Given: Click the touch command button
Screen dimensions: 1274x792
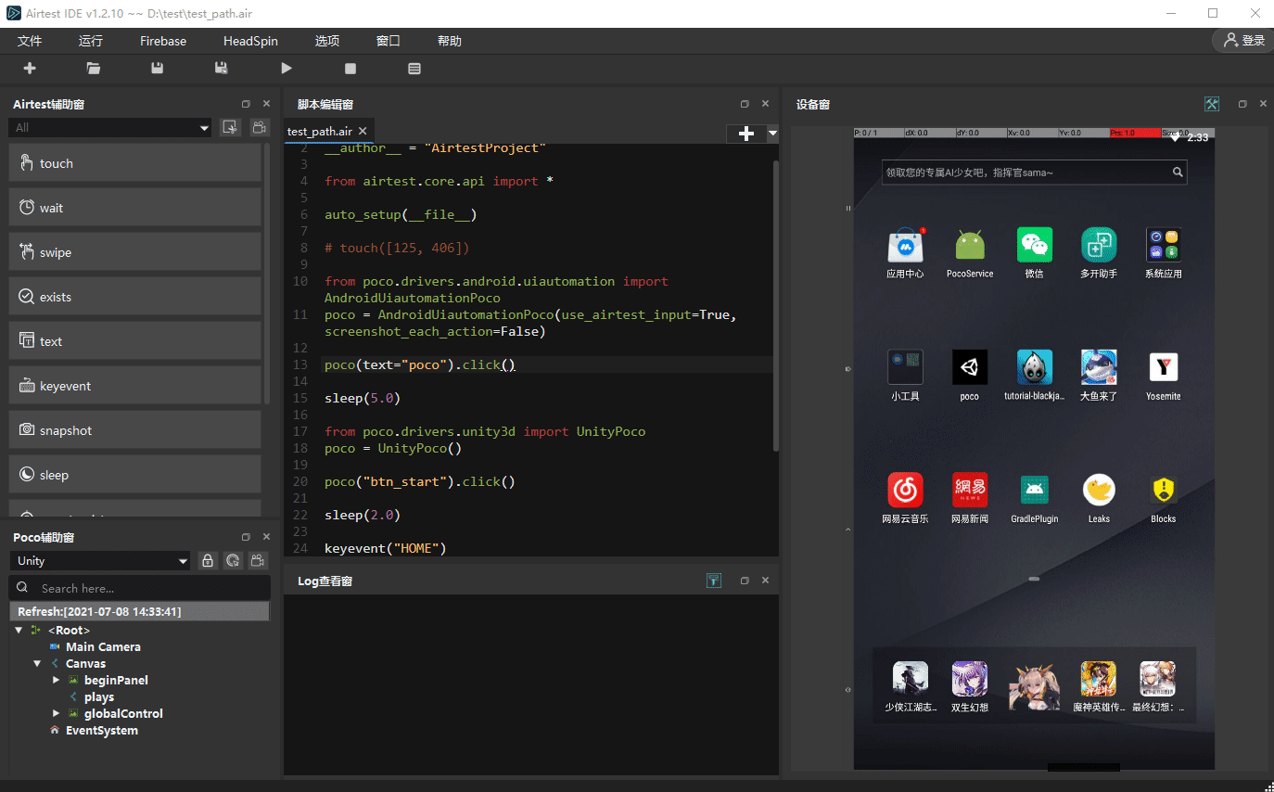Looking at the screenshot, I should pos(135,163).
